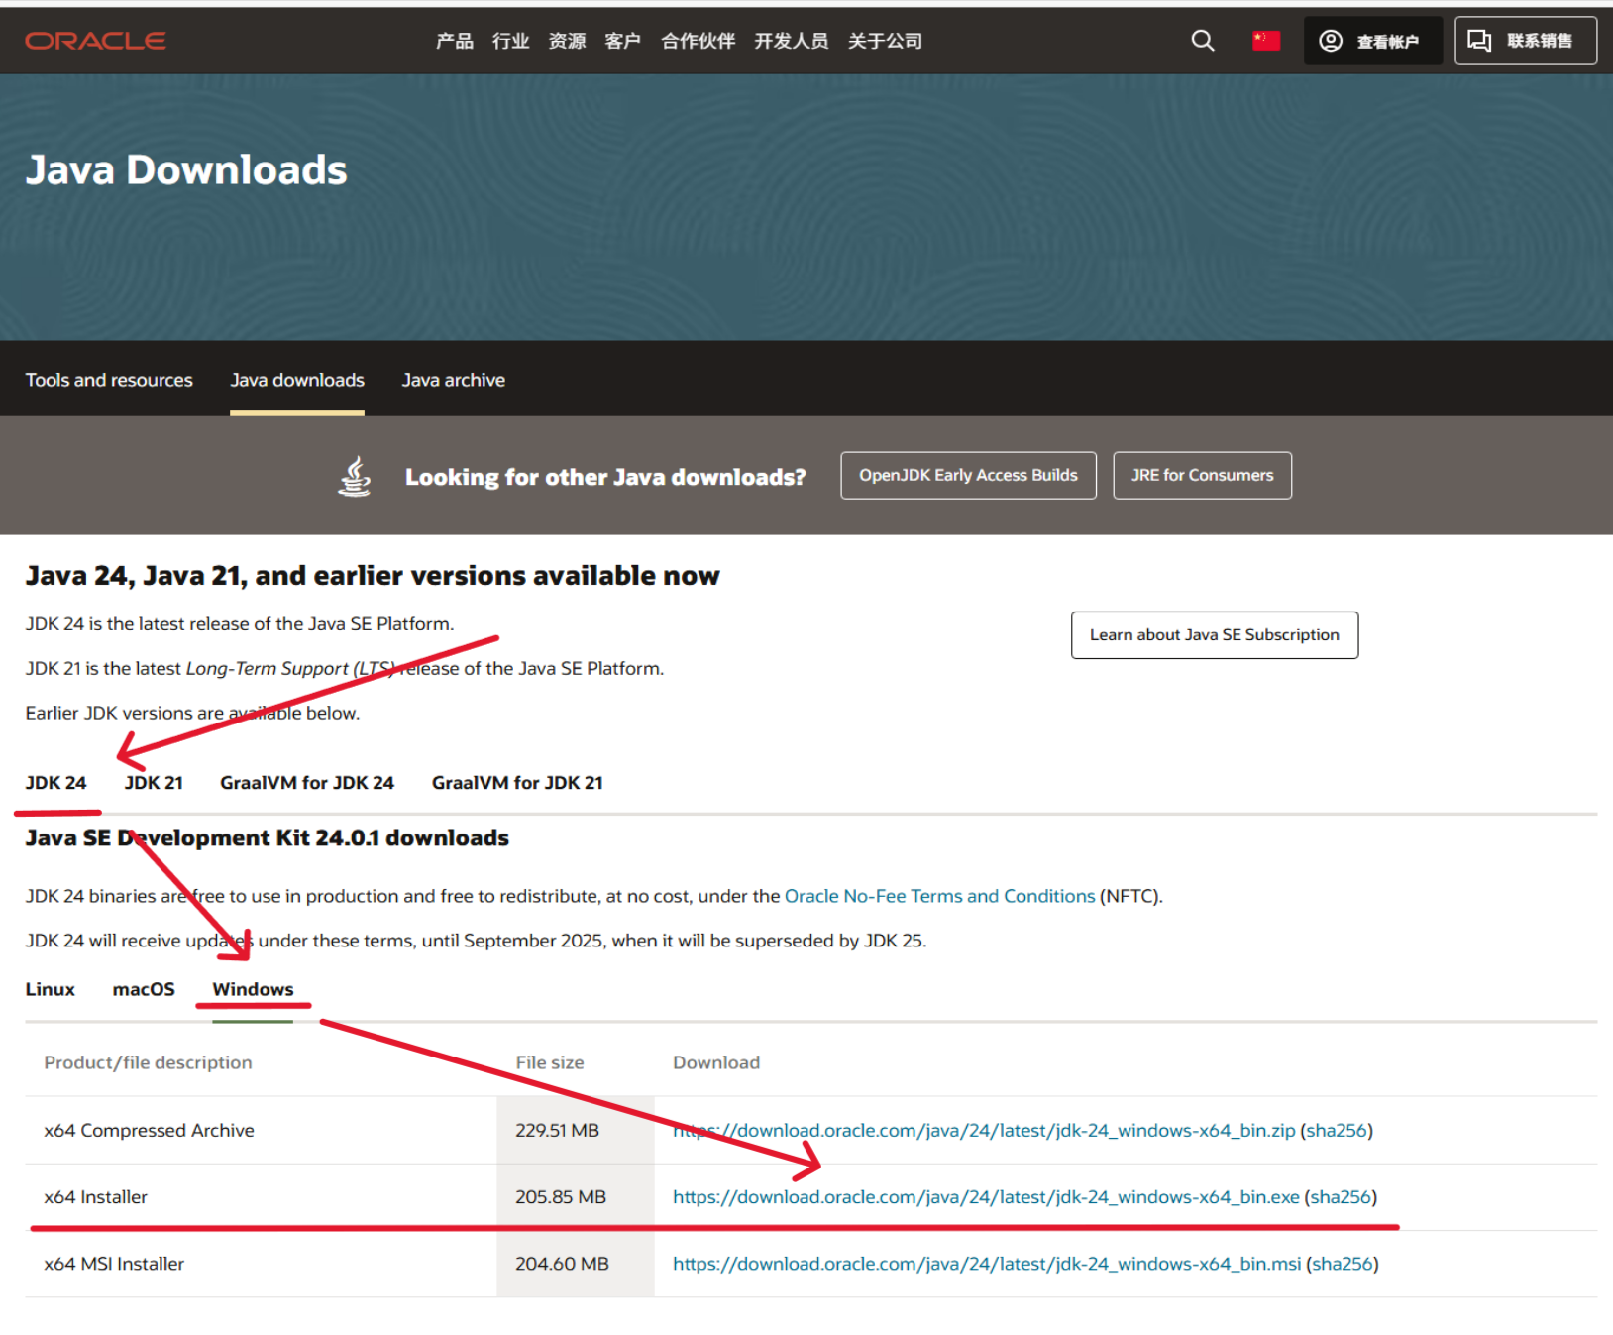Click the sha256 link for the MSI Installer
Image resolution: width=1613 pixels, height=1335 pixels.
[1343, 1263]
